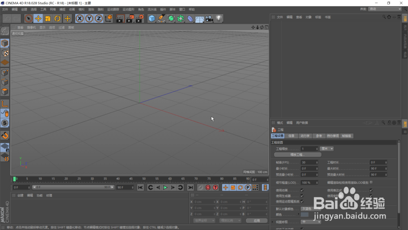This screenshot has height=230, width=408.
Task: Enable use animation checkbox (使用动画)
Action: pyautogui.click(x=302, y=190)
